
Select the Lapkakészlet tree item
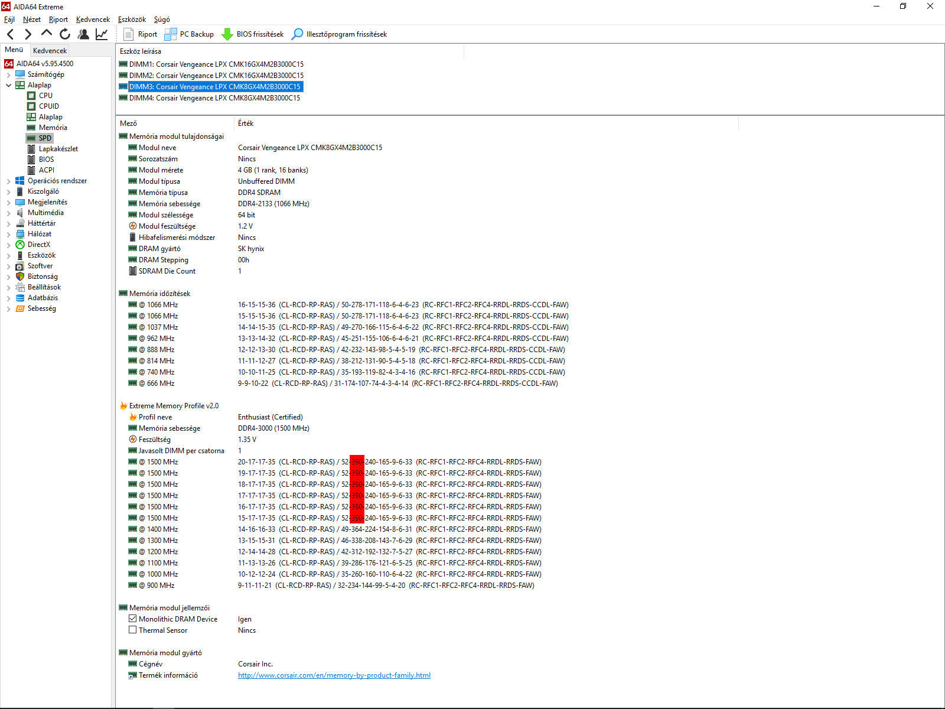pyautogui.click(x=58, y=149)
